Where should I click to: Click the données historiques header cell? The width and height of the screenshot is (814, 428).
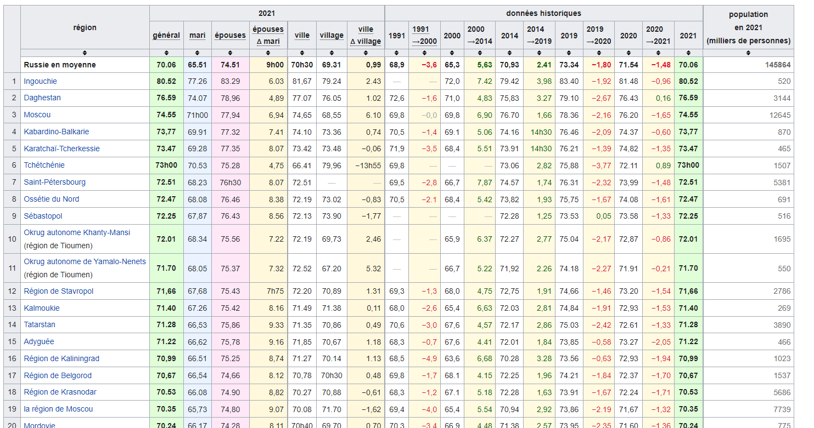[x=543, y=13]
